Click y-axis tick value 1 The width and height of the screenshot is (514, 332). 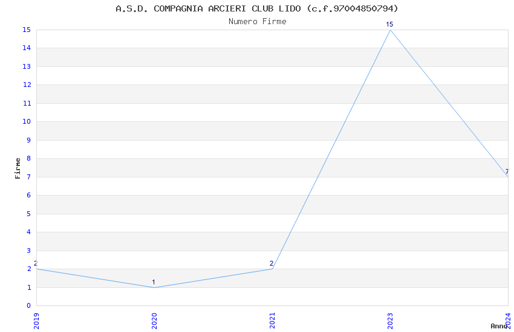point(29,287)
